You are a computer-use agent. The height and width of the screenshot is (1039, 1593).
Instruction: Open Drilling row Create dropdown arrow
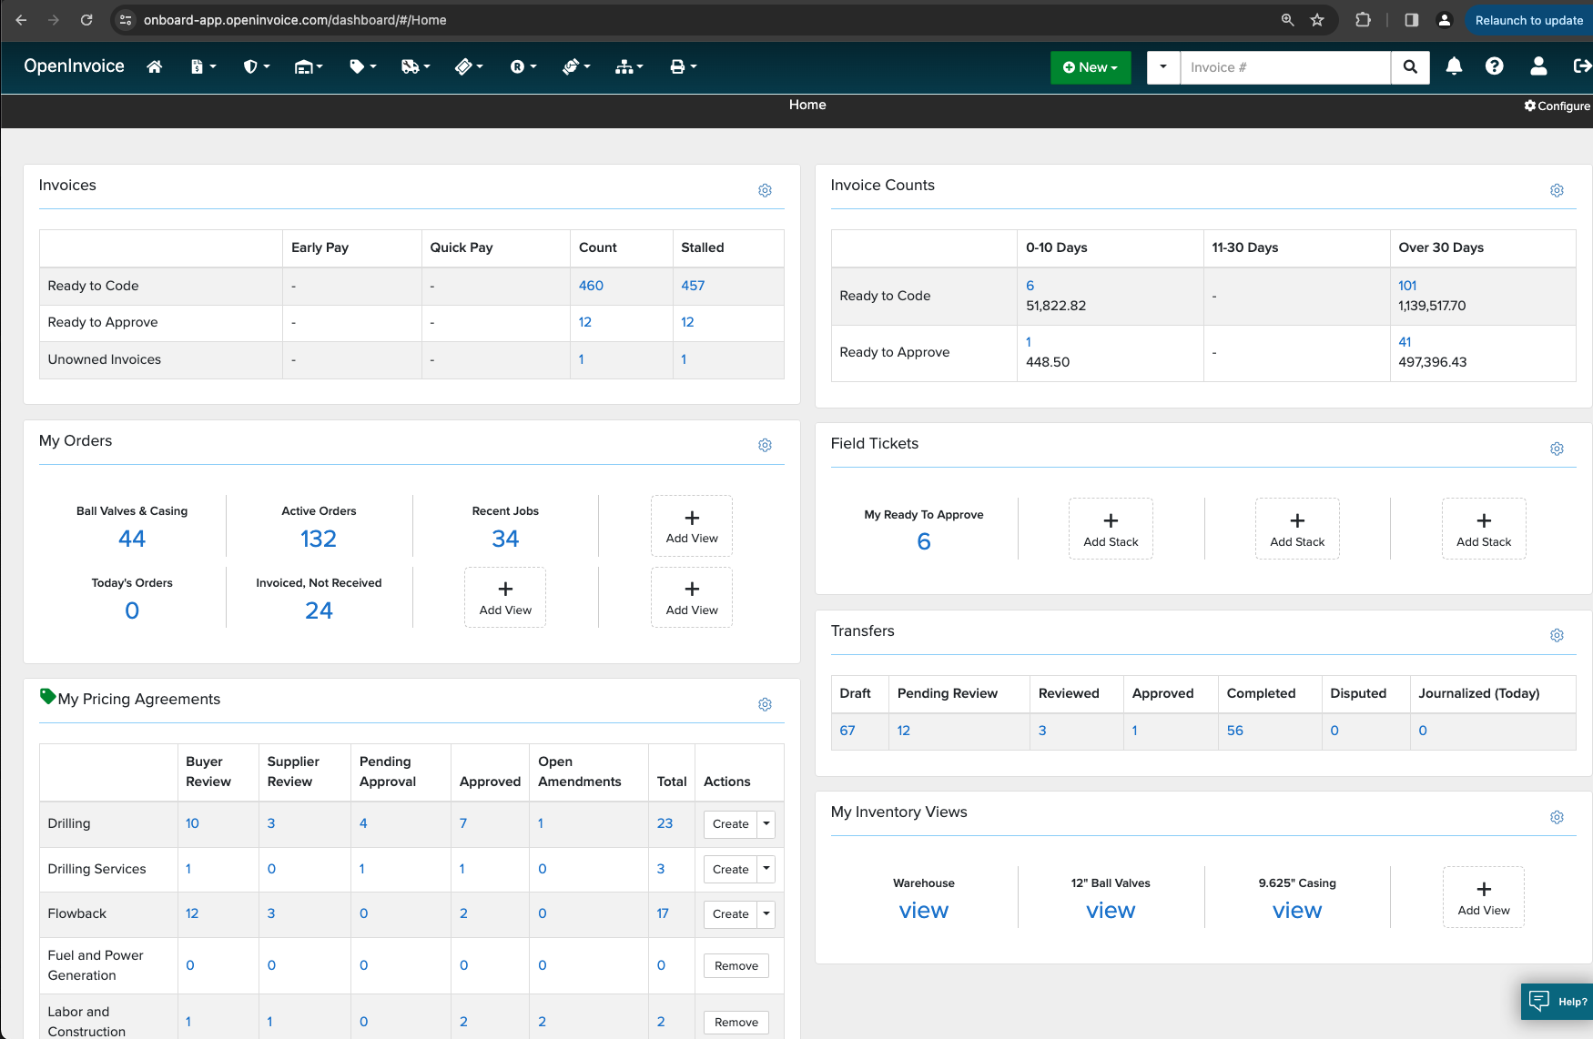click(x=766, y=823)
